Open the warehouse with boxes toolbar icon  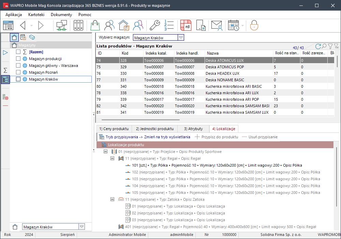(x=124, y=26)
